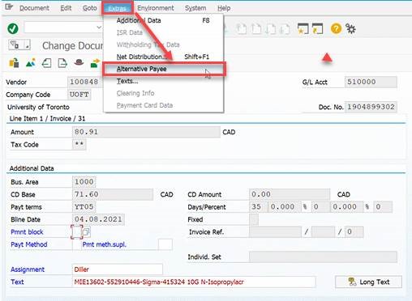Open the SAP window menu icon
The width and height of the screenshot is (412, 301).
(9, 7)
